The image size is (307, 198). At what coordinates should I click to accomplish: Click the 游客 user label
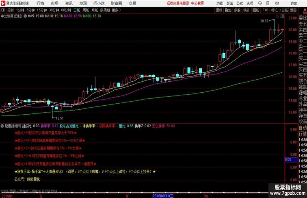[x=294, y=3]
